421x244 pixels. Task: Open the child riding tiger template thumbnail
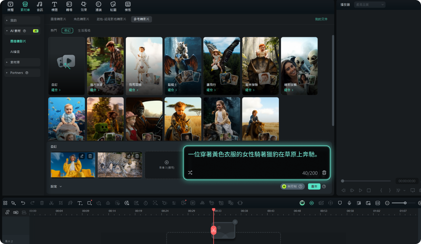183,119
